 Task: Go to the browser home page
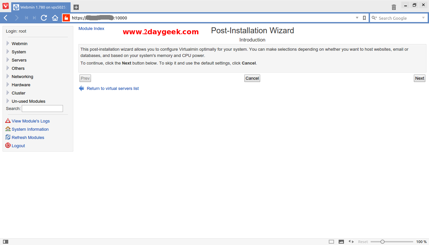(55, 18)
